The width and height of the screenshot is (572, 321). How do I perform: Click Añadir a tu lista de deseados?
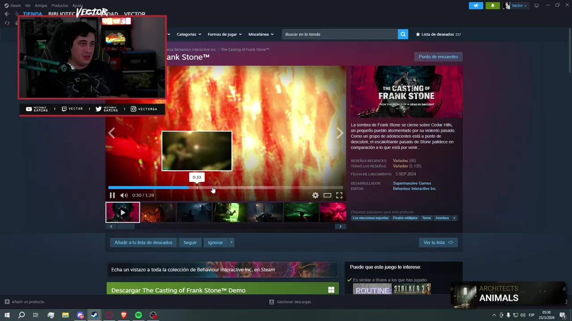point(143,243)
